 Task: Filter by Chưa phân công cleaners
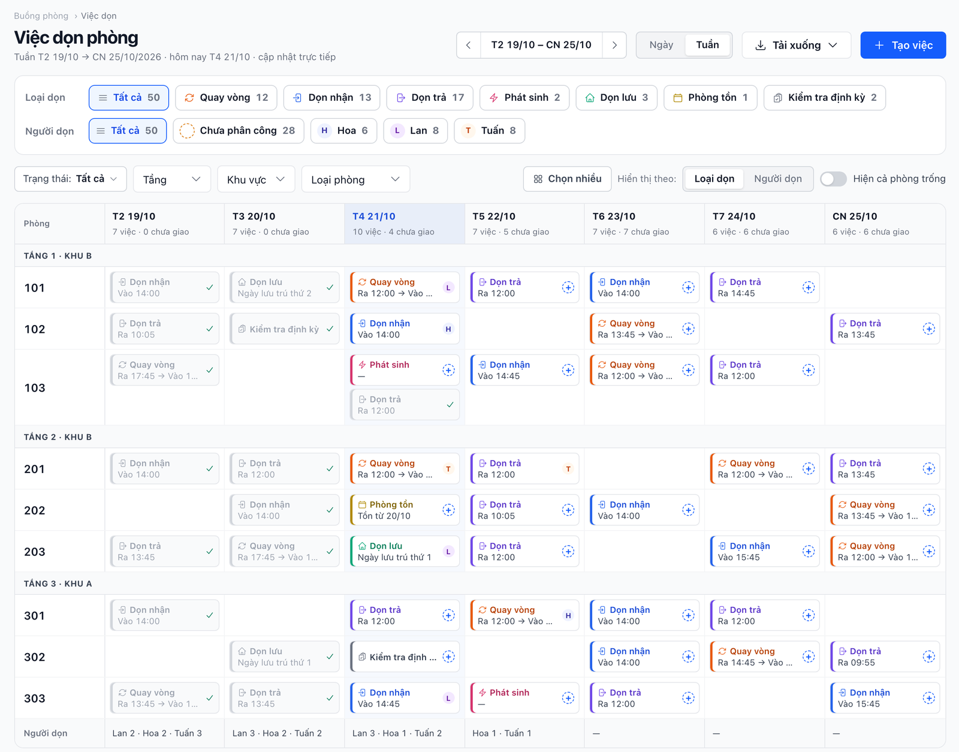coord(239,131)
